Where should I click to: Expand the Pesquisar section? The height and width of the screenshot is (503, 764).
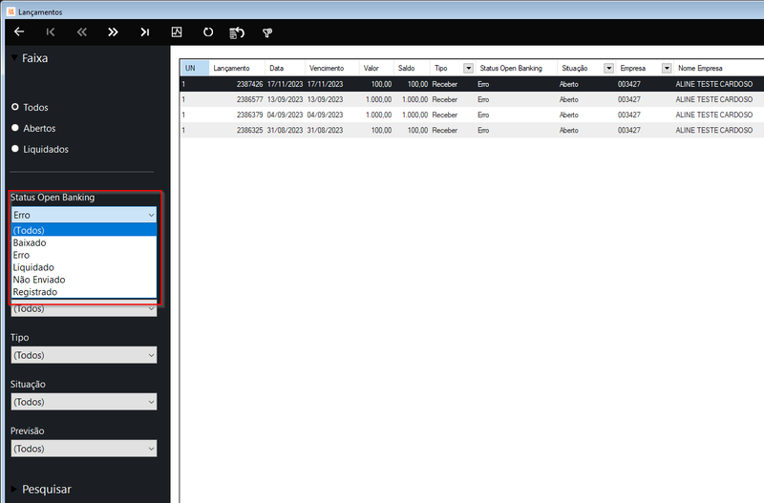coord(14,489)
